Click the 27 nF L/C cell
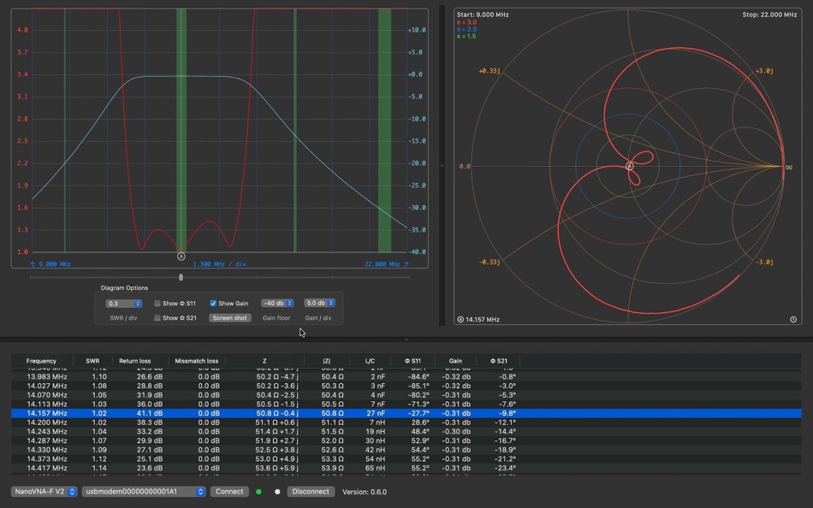Screen dimensions: 813x508 pyautogui.click(x=376, y=413)
